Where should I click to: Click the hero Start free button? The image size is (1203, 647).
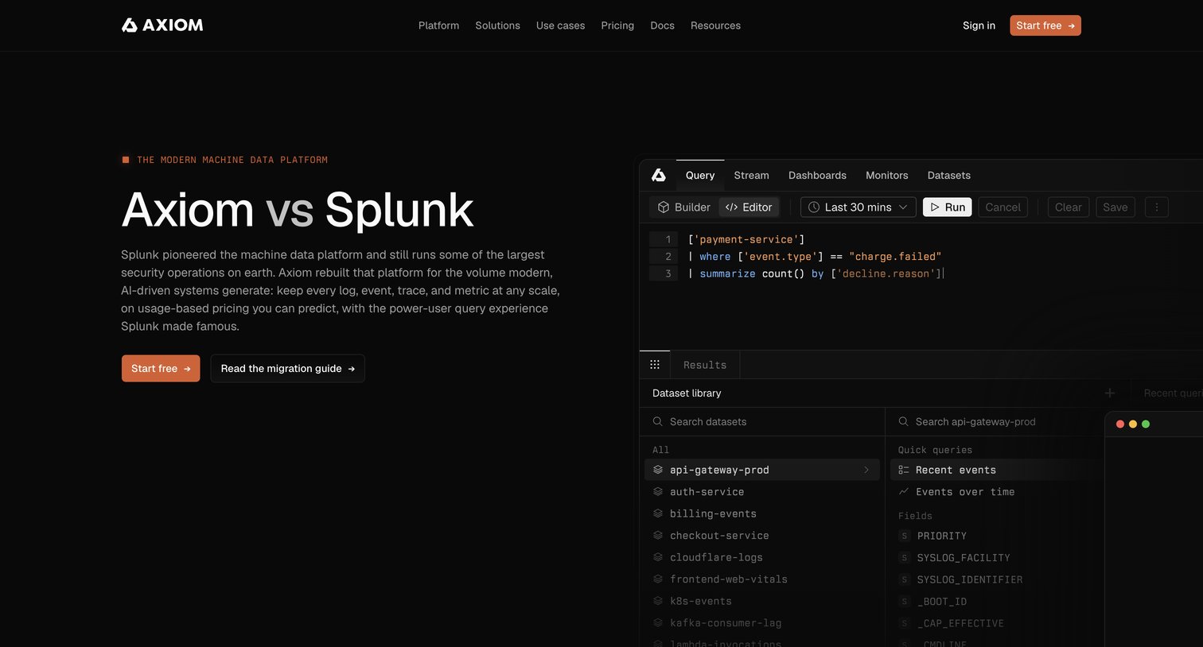pos(161,369)
